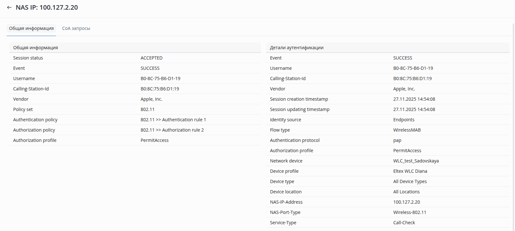
Task: Select the ACCEPTED session status value
Action: (151, 58)
